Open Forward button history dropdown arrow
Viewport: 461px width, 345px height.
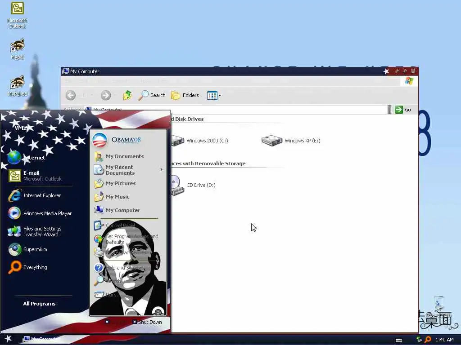coord(115,95)
